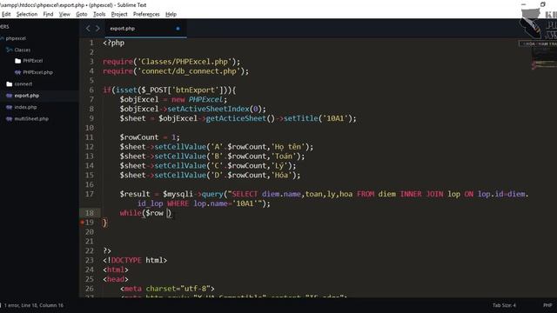557x313 pixels.
Task: Click 'connect/db_connect.php' string on line 4
Action: 189,71
